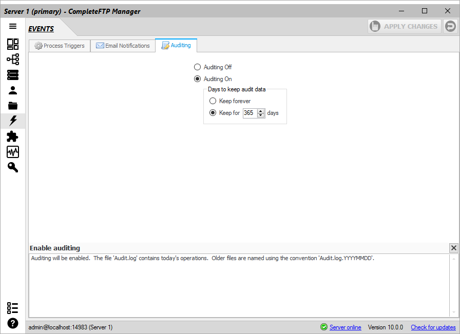Click the EVENTS heading link
Viewport: 460px width, 334px height.
(x=41, y=29)
